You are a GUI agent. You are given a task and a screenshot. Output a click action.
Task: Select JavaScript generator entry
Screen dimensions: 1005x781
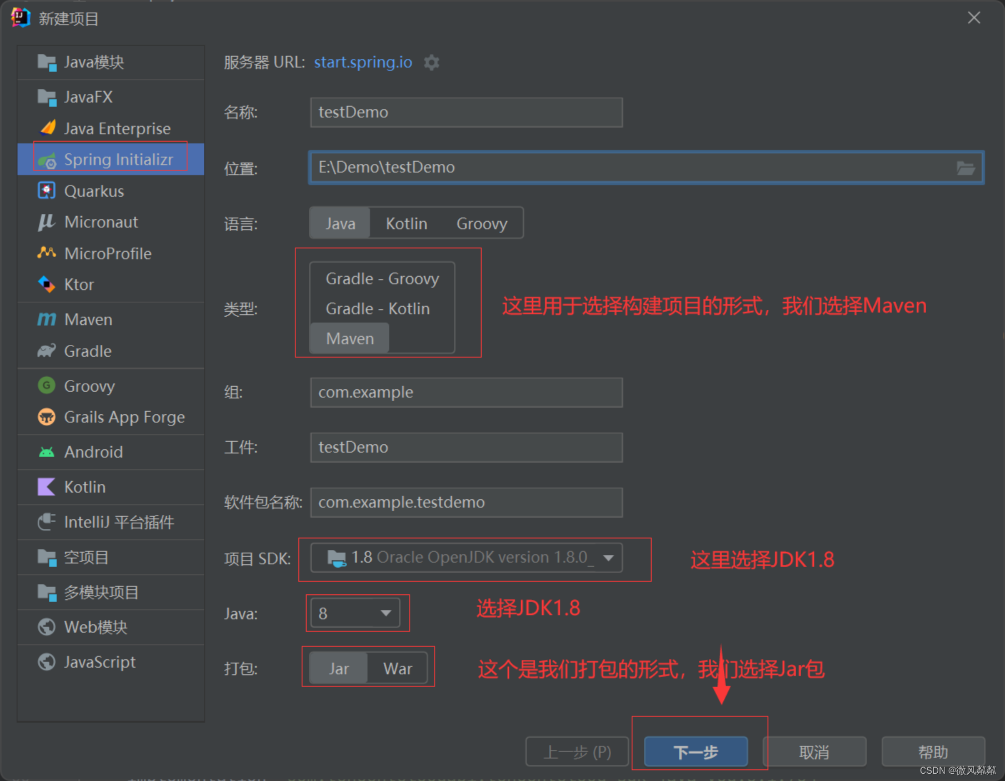[x=111, y=662]
